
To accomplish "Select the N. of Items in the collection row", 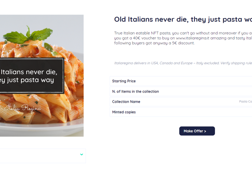I will 181,91.
